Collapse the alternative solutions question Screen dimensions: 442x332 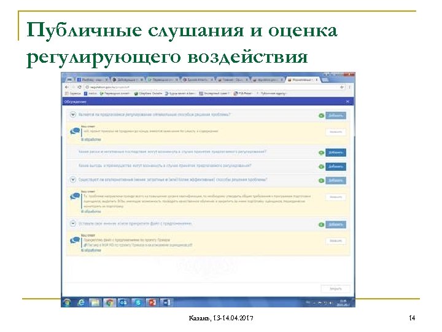73,180
